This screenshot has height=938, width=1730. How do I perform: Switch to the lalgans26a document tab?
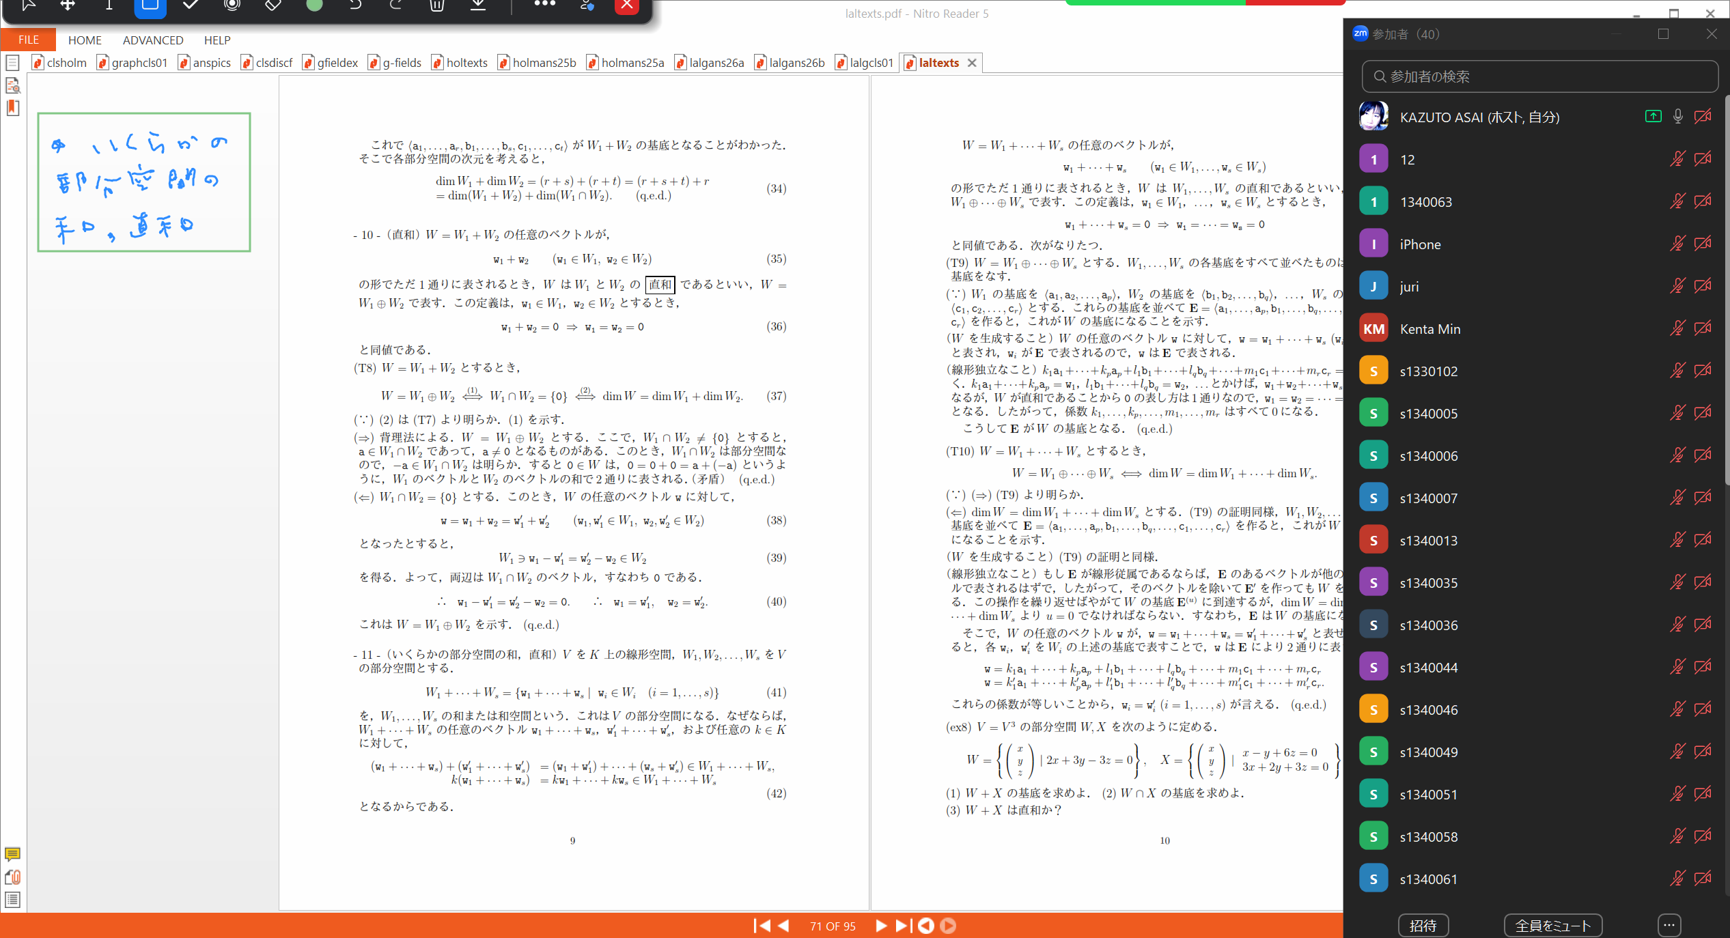[x=710, y=63]
